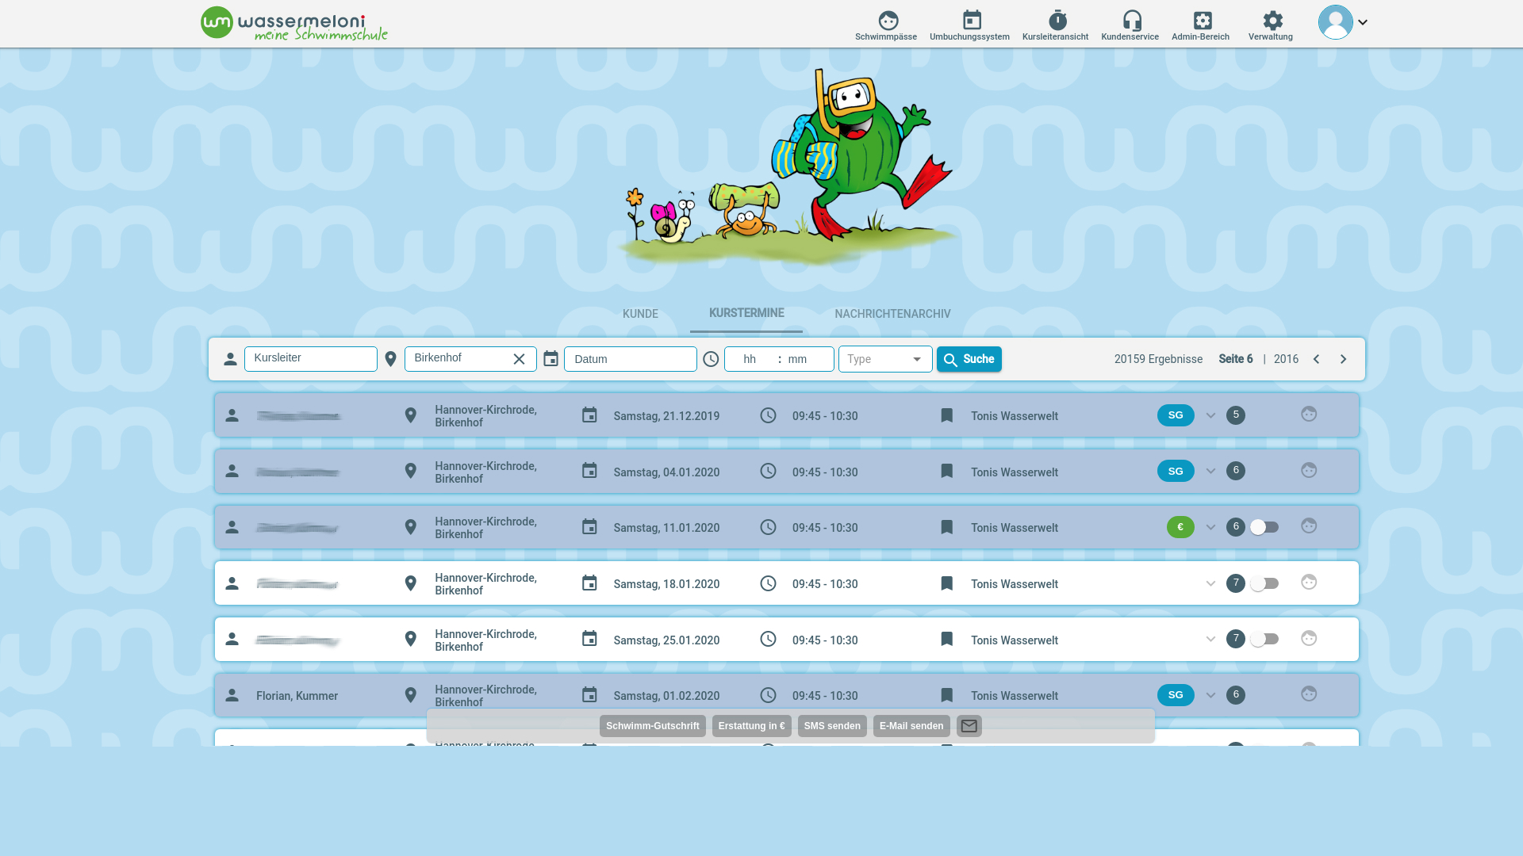The image size is (1523, 856).
Task: Expand the 04.01.2020 course row chevron
Action: 1210,471
